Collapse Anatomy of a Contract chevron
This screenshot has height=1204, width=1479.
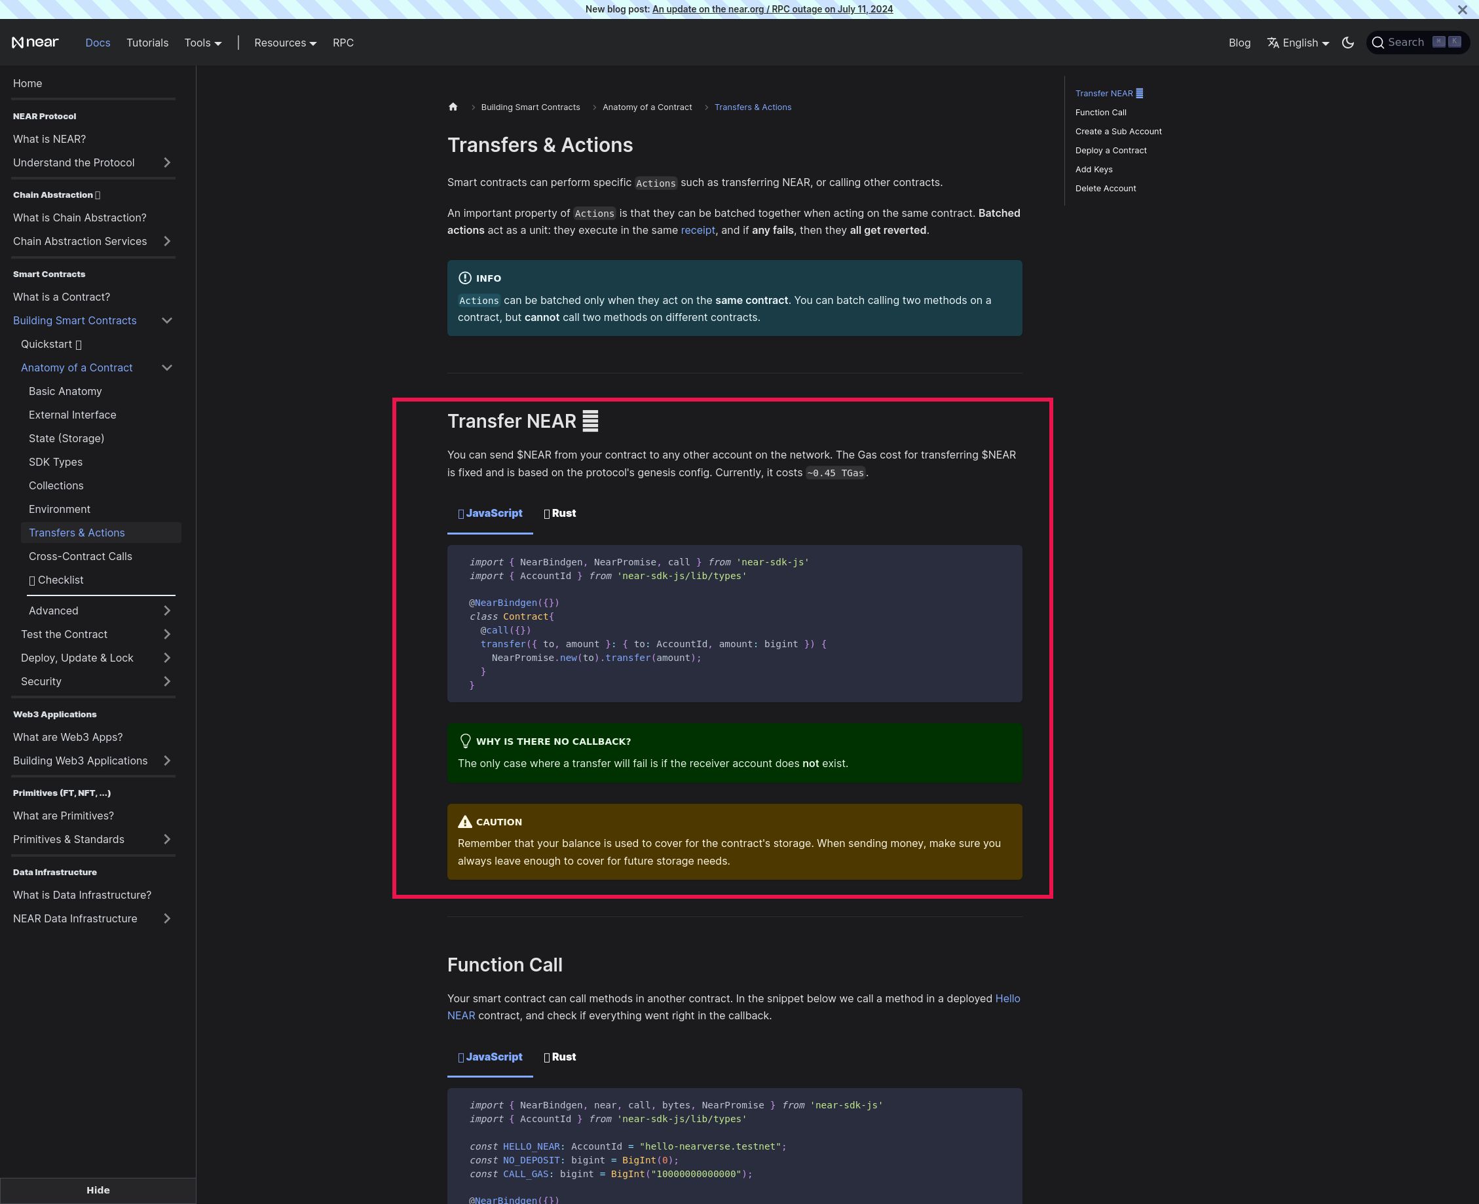click(167, 367)
